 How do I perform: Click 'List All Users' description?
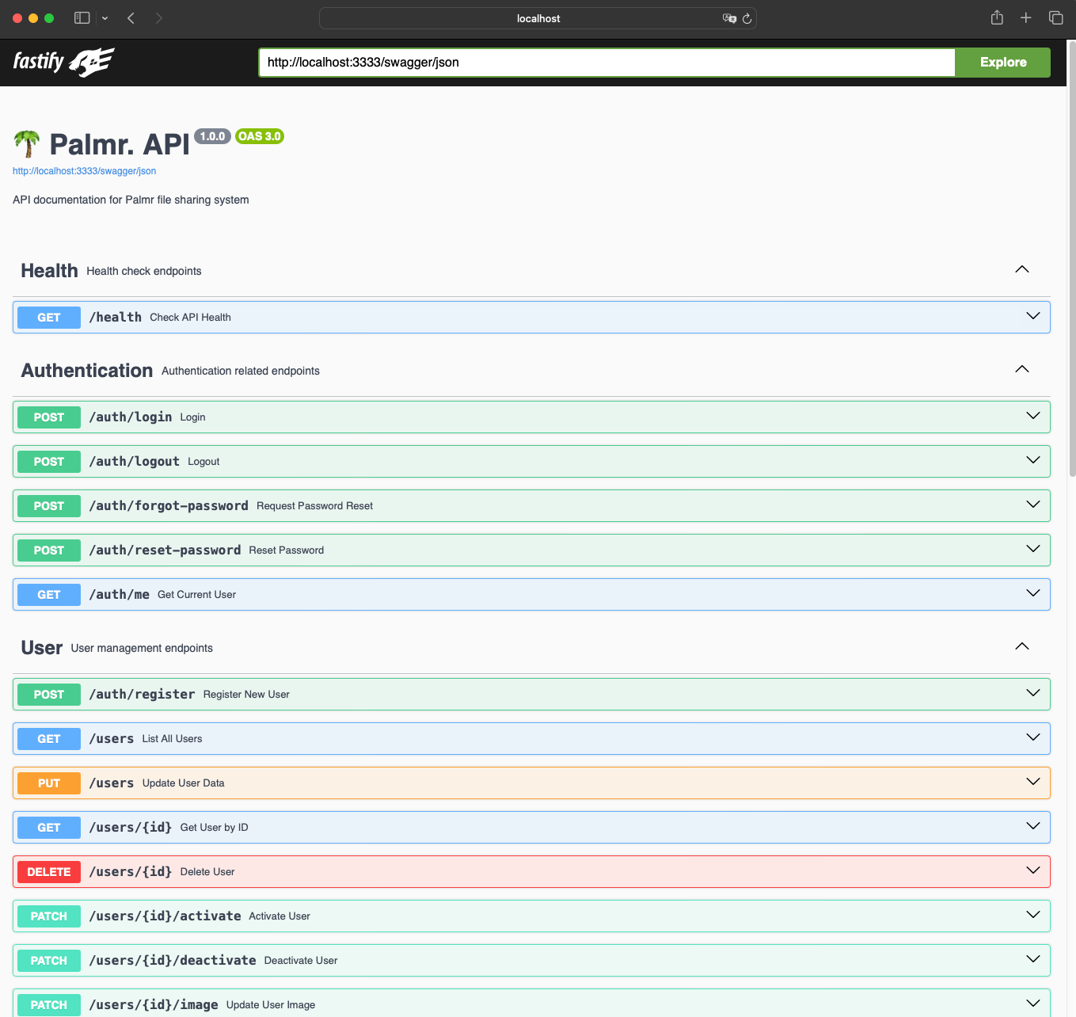(172, 739)
